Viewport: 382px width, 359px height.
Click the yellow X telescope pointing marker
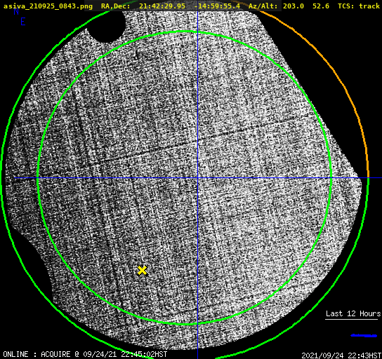(x=142, y=271)
